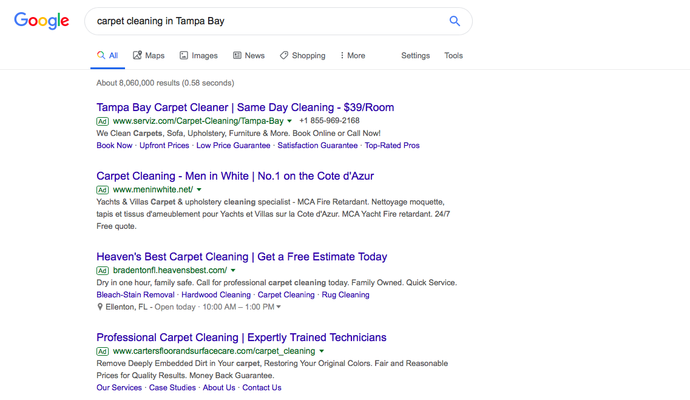Viewport: 690px width, 400px height.
Task: Click the Satisfaction Guarantee sitelink
Action: click(x=317, y=145)
